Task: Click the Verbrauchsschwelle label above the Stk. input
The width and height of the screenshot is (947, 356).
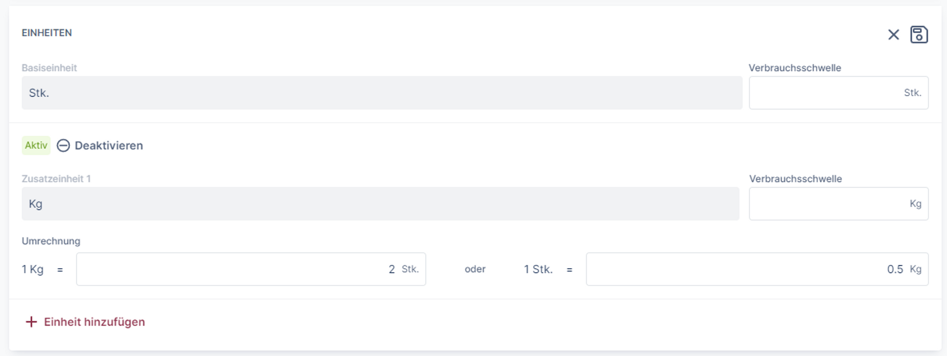Action: tap(795, 68)
